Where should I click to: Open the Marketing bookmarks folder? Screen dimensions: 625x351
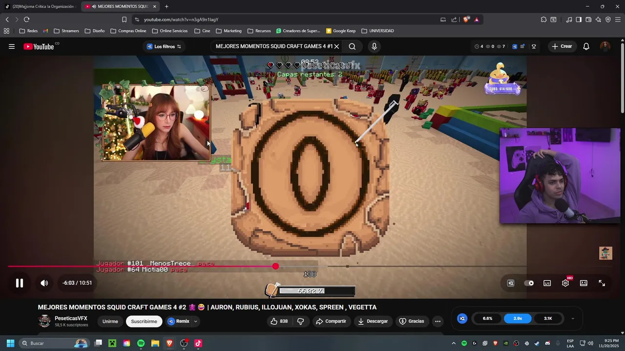[x=229, y=31]
